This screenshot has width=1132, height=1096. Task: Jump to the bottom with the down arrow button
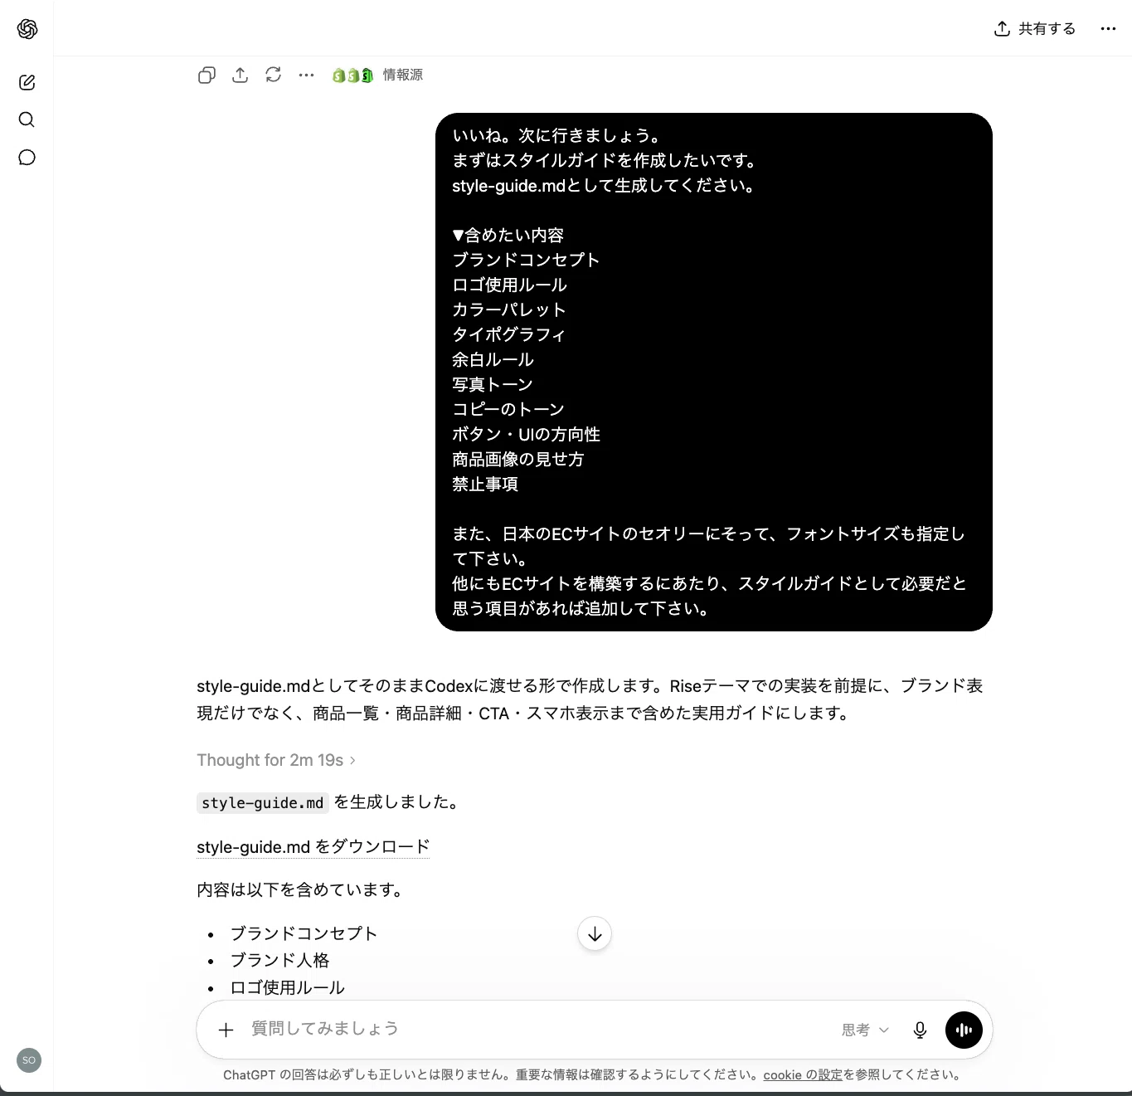point(595,934)
